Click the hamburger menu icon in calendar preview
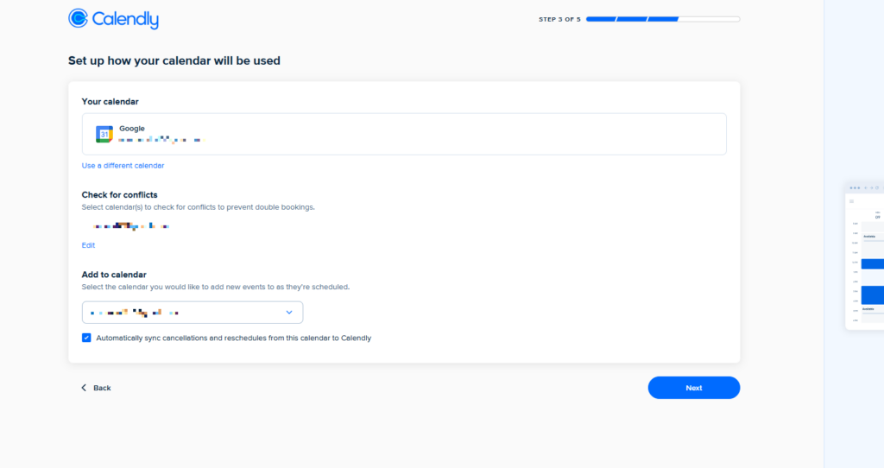 tap(851, 201)
